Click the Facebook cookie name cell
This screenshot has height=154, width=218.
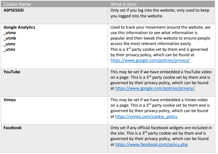[13, 128]
